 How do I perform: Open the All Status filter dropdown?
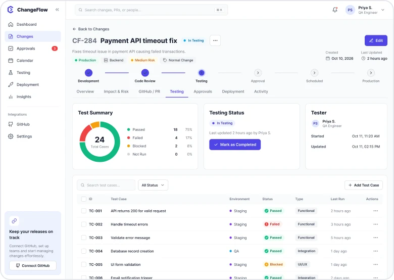pyautogui.click(x=153, y=185)
